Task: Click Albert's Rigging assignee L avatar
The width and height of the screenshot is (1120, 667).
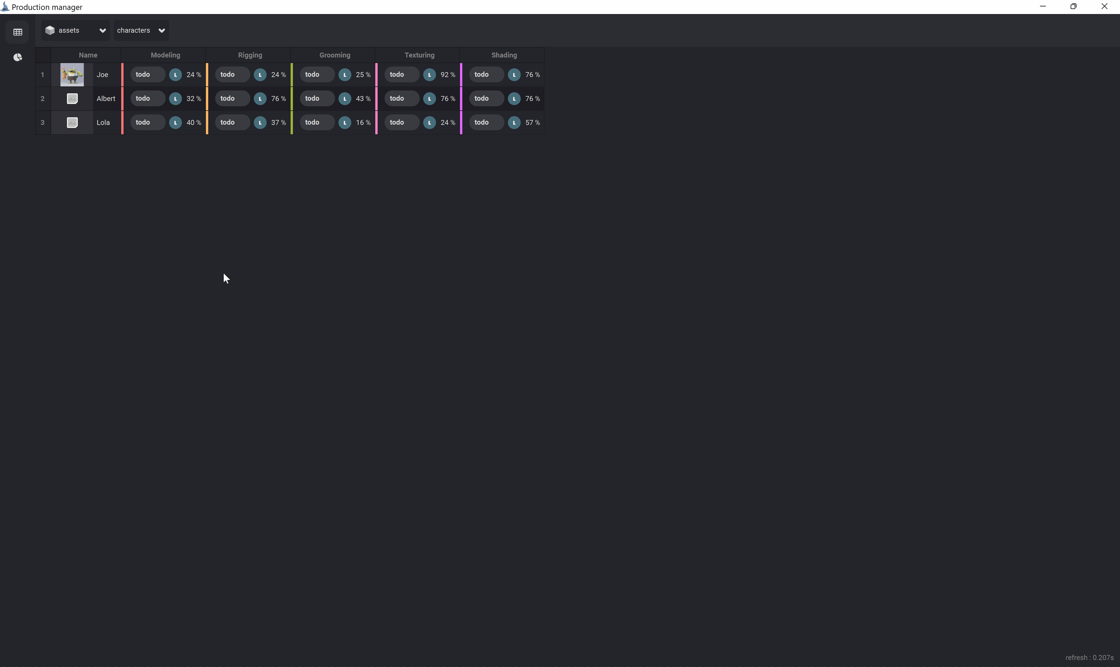Action: click(x=260, y=98)
